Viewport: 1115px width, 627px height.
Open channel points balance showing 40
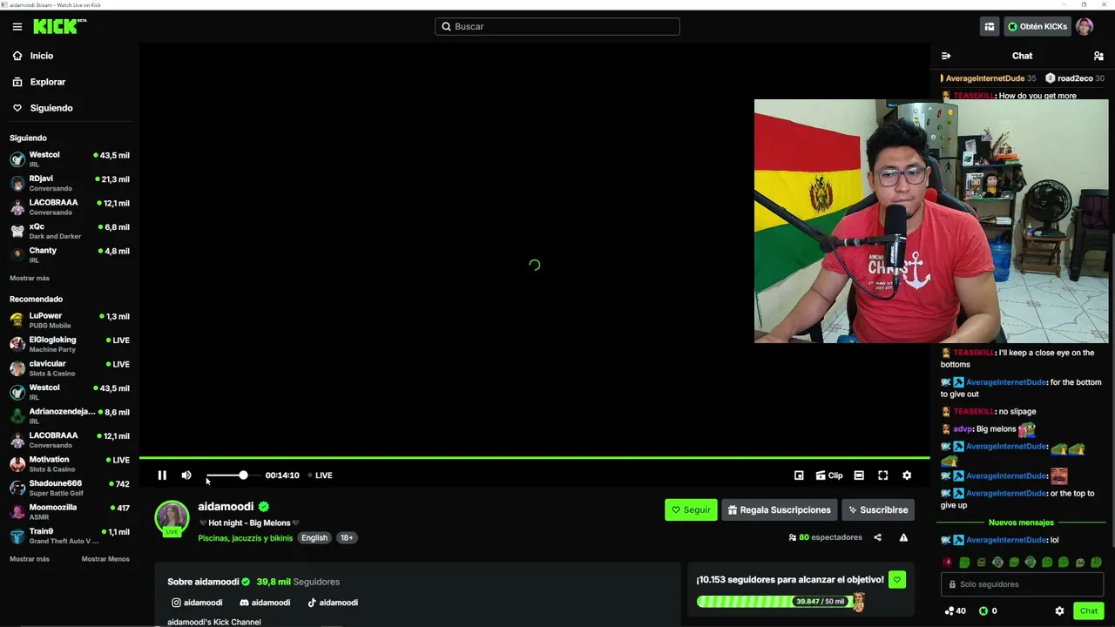click(x=956, y=611)
